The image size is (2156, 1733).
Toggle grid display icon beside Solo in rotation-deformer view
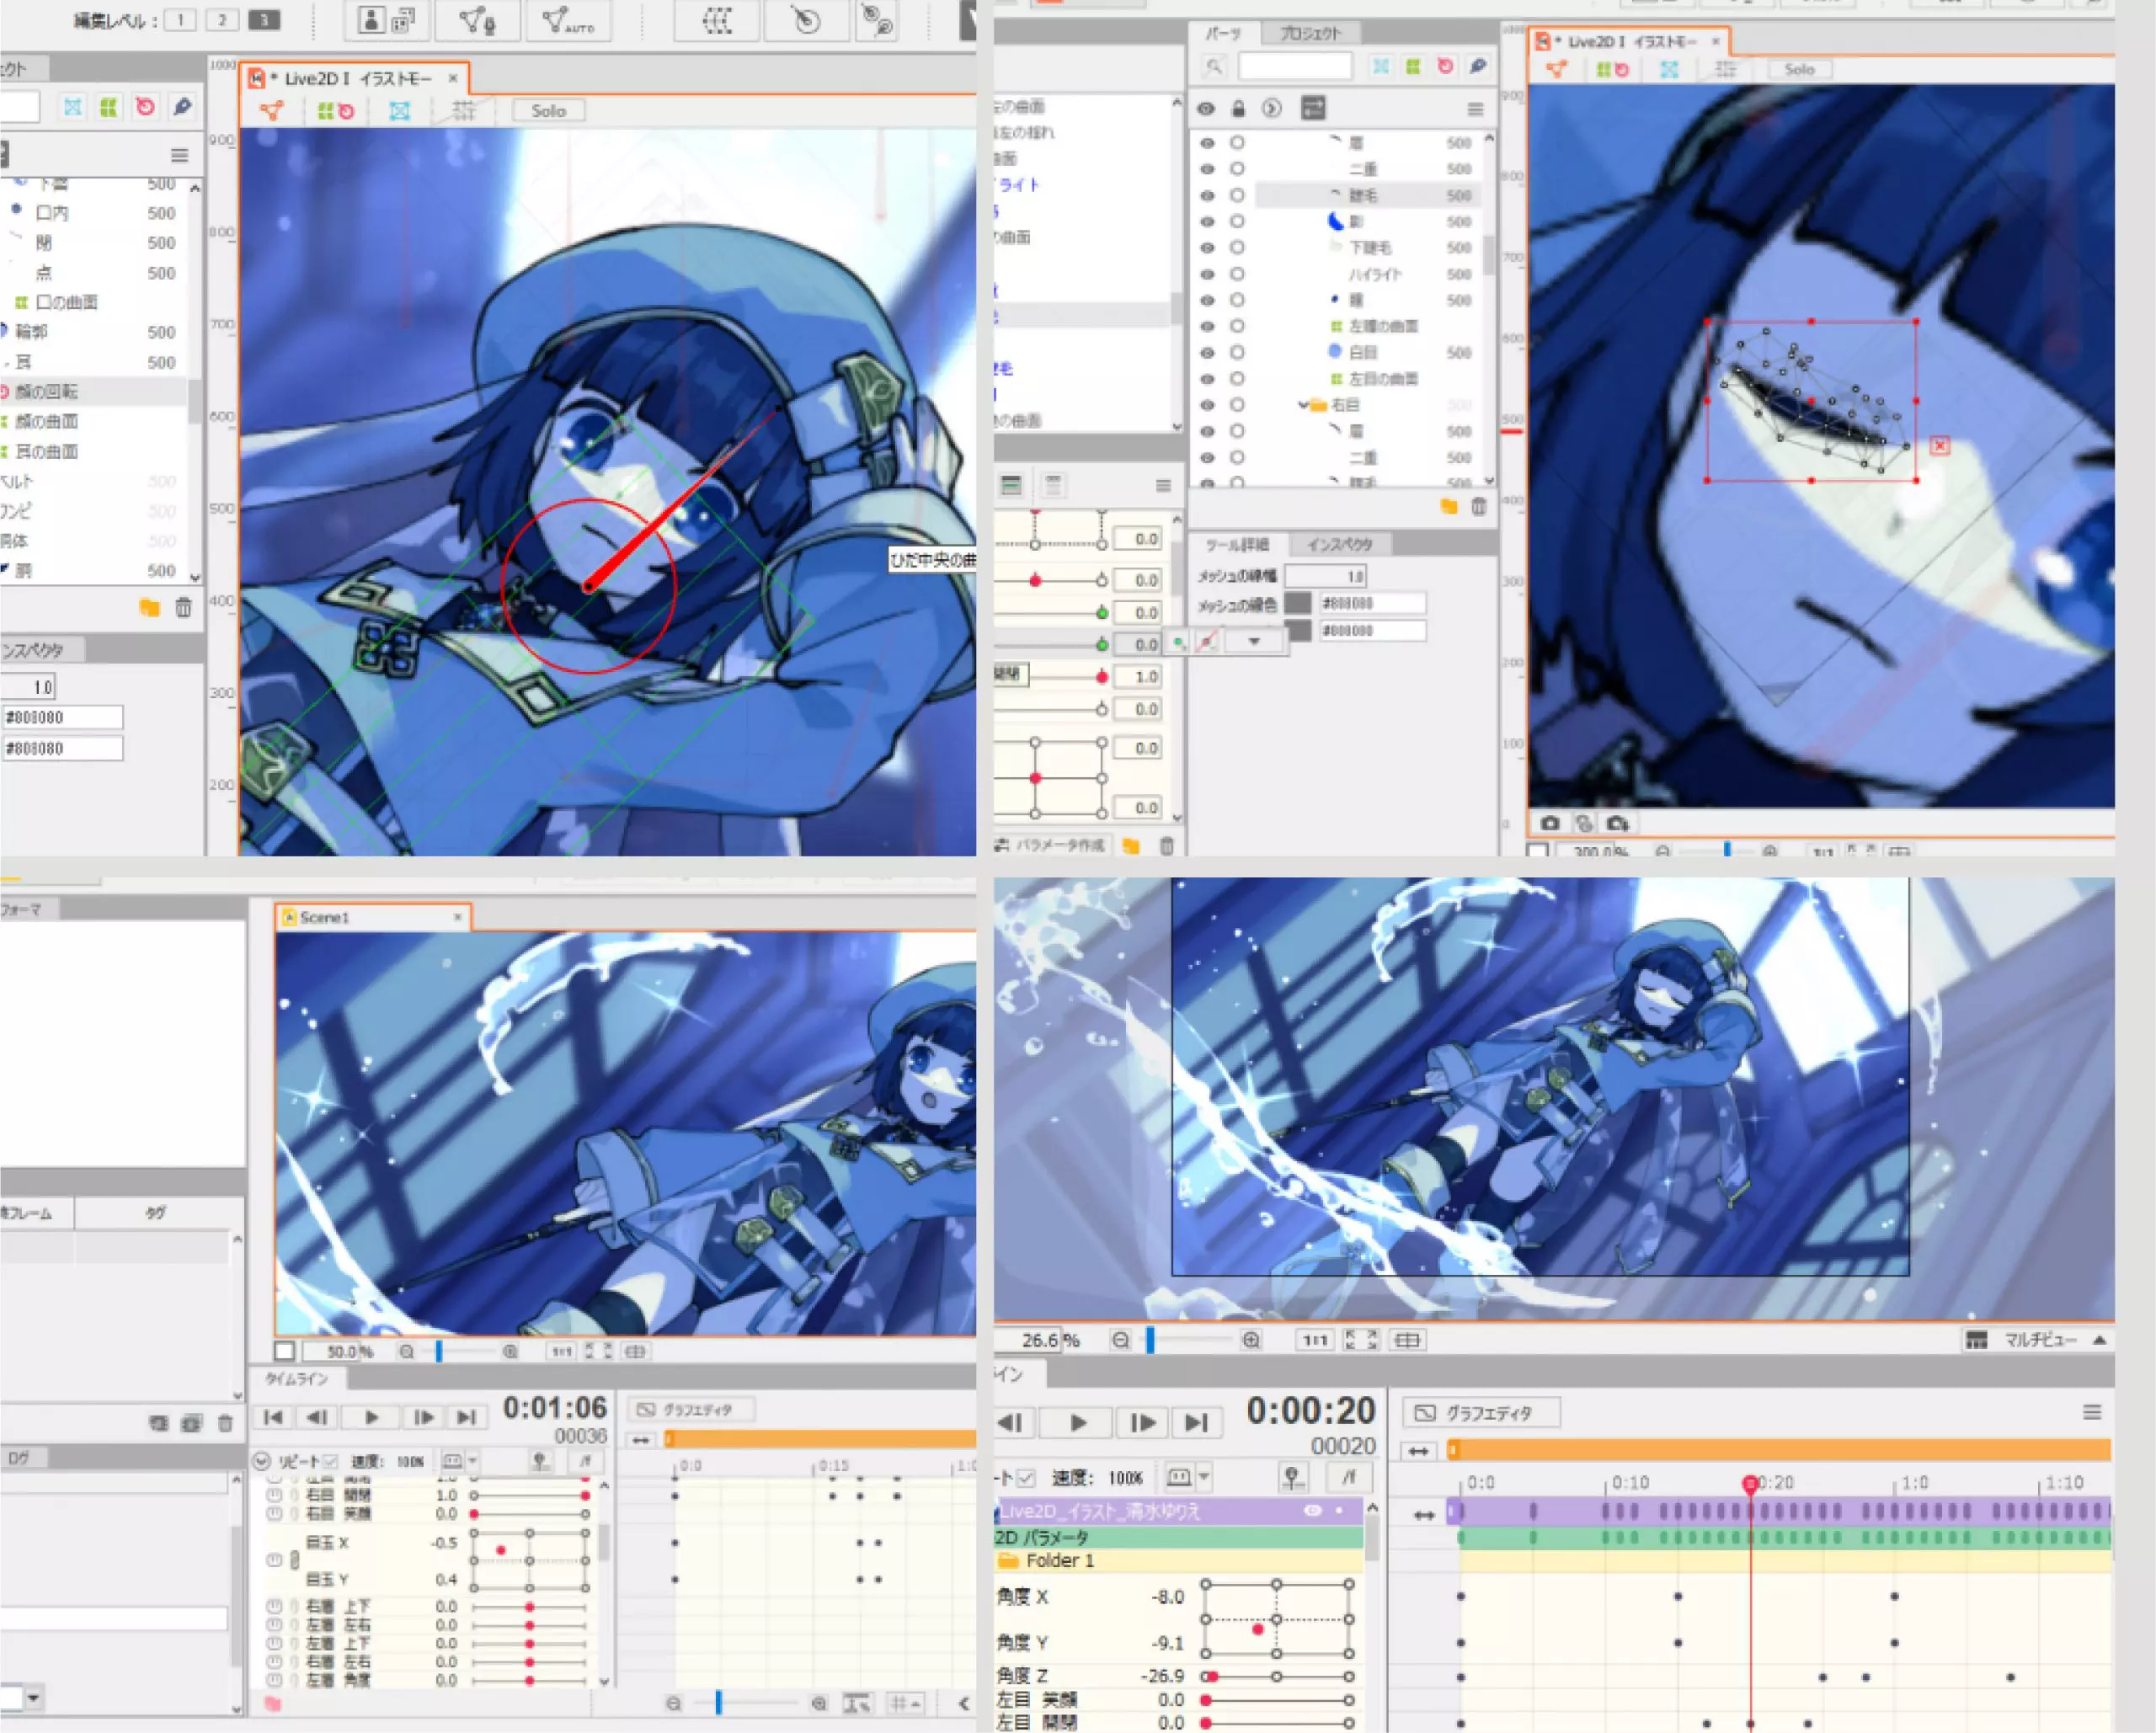point(463,111)
